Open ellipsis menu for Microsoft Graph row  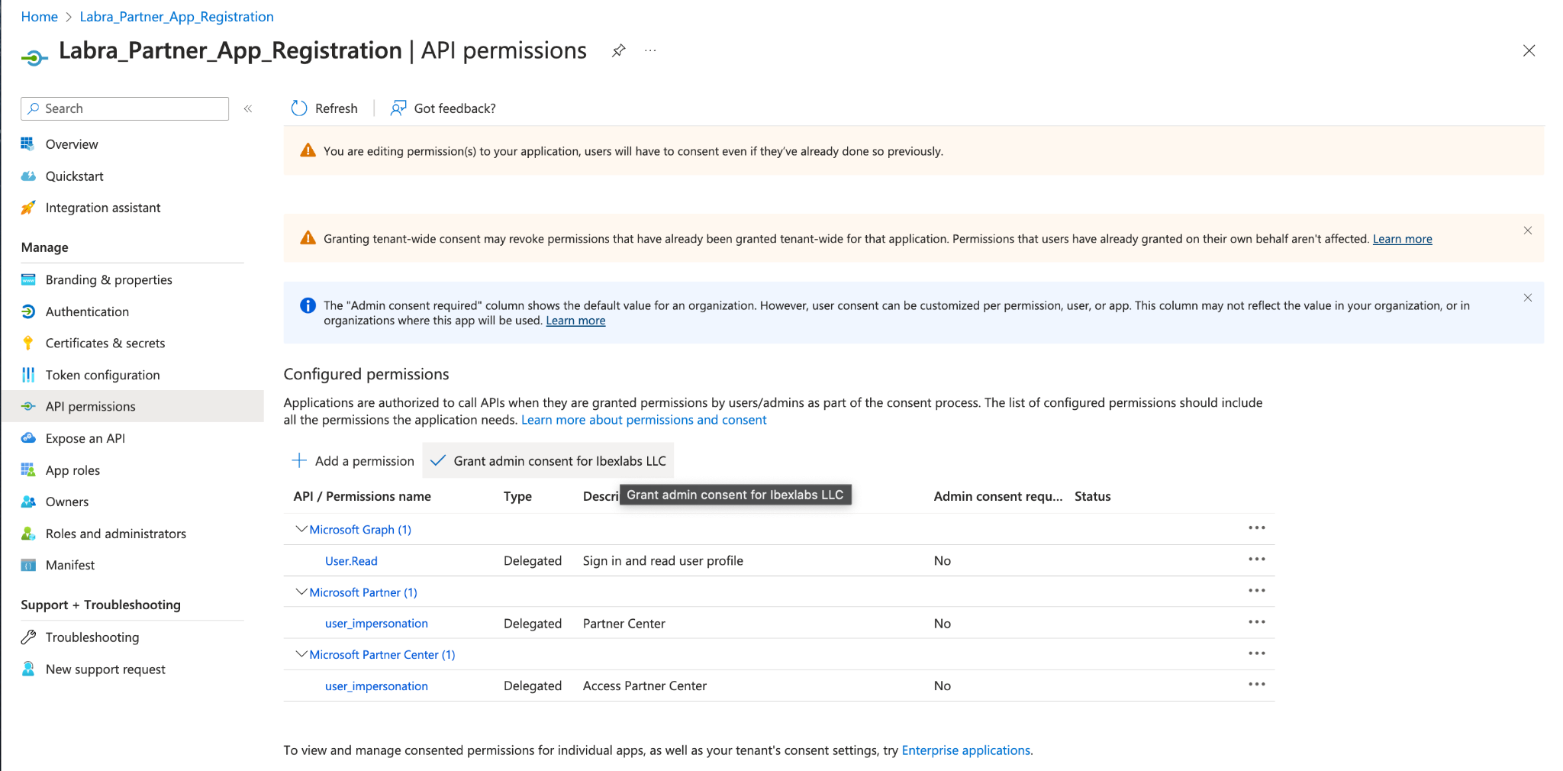coord(1257,527)
